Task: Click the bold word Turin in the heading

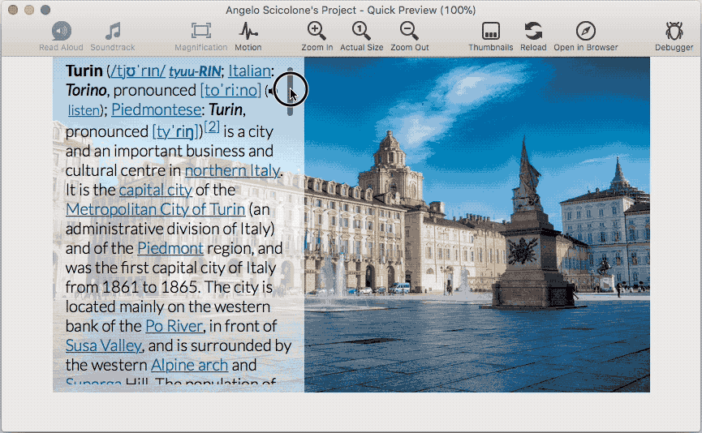Action: (x=84, y=71)
